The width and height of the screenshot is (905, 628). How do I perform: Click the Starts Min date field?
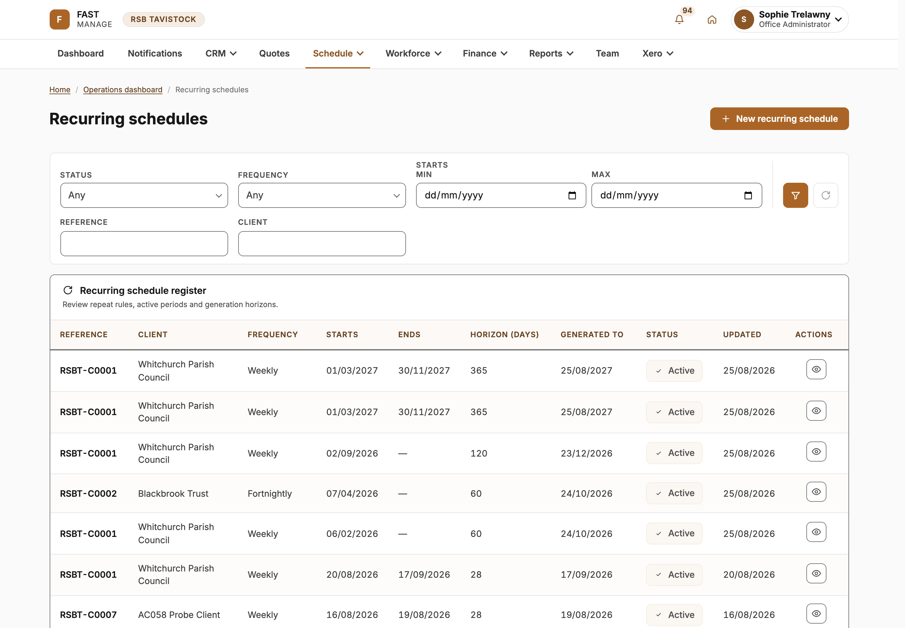(501, 195)
